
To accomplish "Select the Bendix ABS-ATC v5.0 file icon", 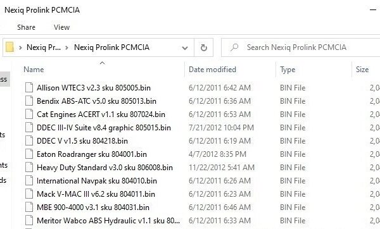I will pyautogui.click(x=29, y=101).
